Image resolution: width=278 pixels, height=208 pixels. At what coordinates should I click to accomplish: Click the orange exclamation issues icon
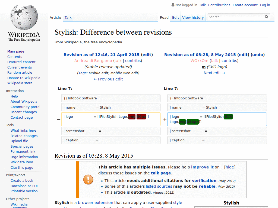(x=88, y=180)
